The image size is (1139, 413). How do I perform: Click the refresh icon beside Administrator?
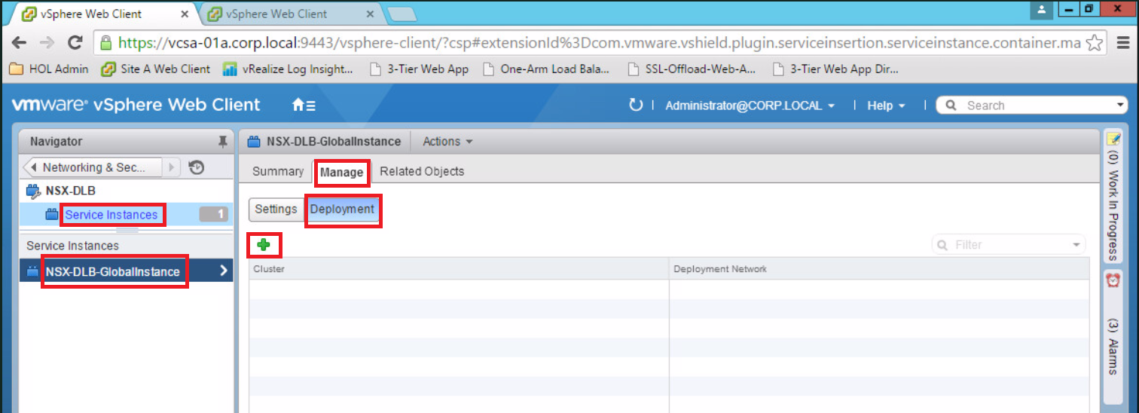click(x=636, y=106)
